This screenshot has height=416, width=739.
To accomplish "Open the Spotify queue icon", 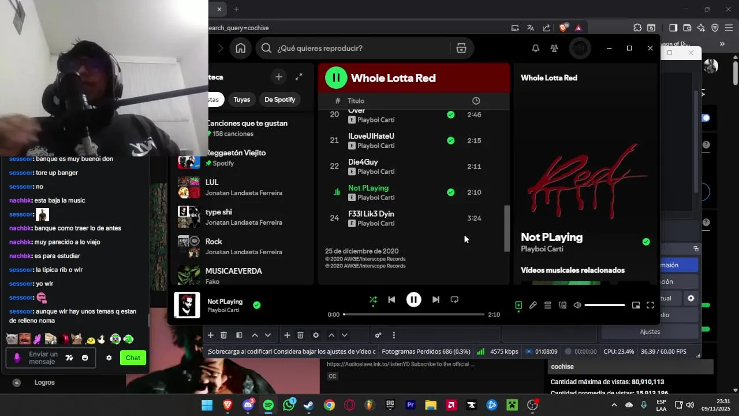I will click(548, 305).
